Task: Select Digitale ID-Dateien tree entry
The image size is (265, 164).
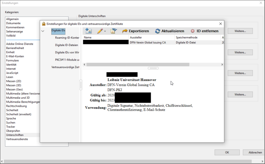Action: tap(67, 45)
